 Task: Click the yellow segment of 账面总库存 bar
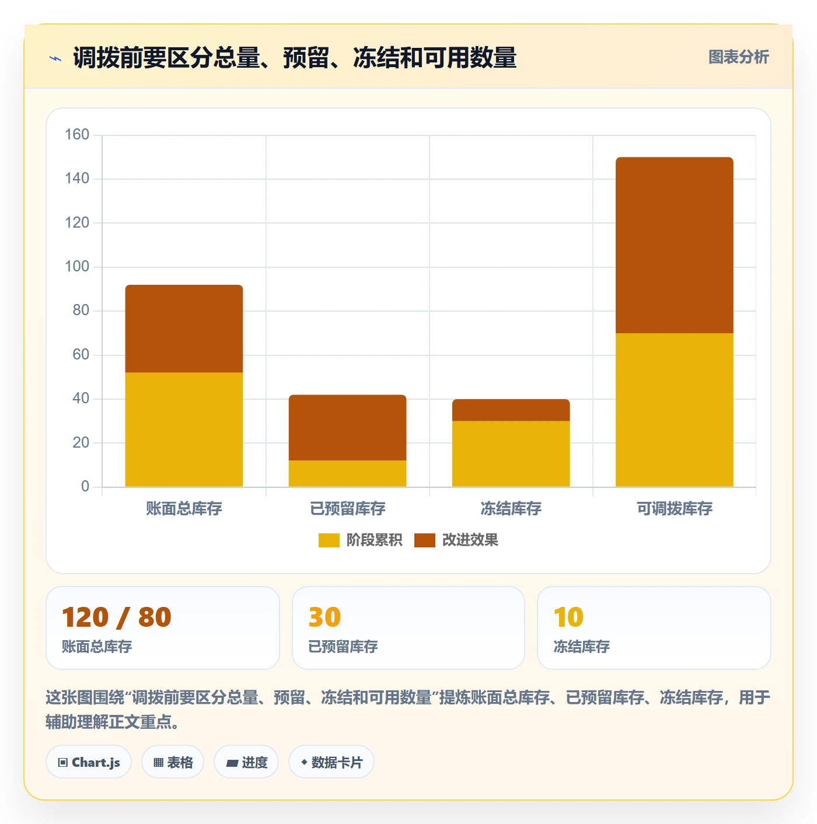tap(184, 430)
